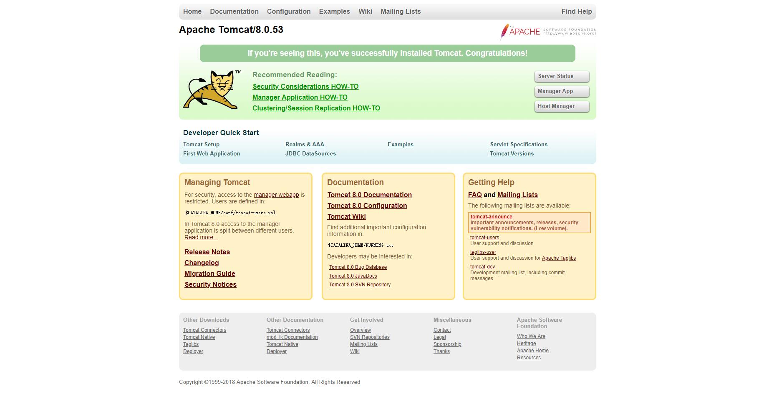This screenshot has width=774, height=411.
Task: Open Documentation in the top navigation bar
Action: pos(234,12)
